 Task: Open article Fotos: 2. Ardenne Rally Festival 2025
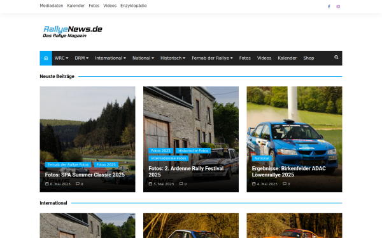click(x=186, y=171)
